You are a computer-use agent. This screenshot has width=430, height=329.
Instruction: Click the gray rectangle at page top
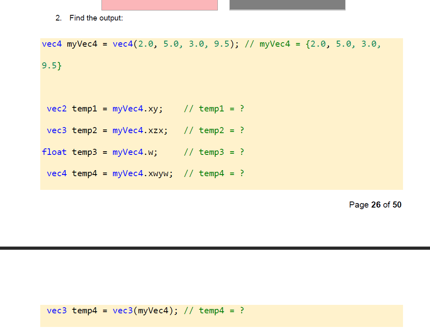click(287, 5)
